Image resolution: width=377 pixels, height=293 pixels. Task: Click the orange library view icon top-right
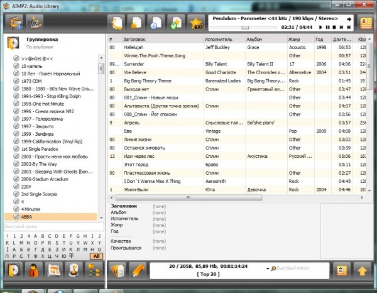[366, 23]
